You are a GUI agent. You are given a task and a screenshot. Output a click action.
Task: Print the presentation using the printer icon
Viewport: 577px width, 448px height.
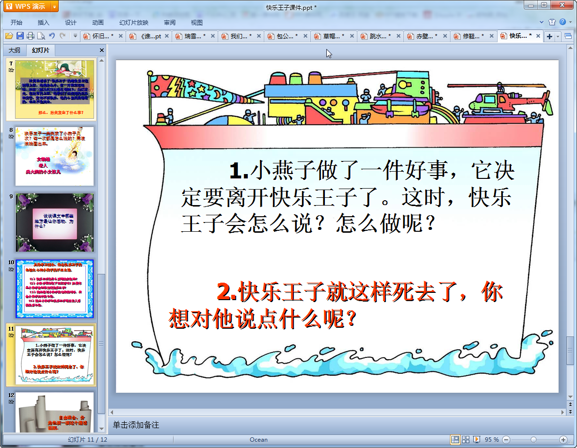click(x=31, y=36)
